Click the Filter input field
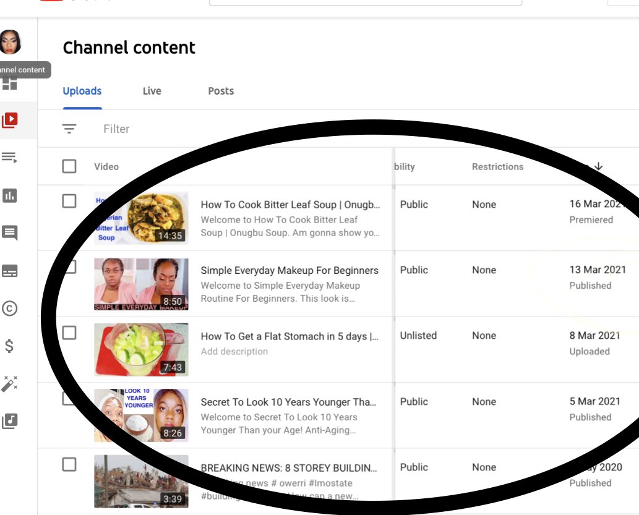This screenshot has height=515, width=639. tap(116, 129)
